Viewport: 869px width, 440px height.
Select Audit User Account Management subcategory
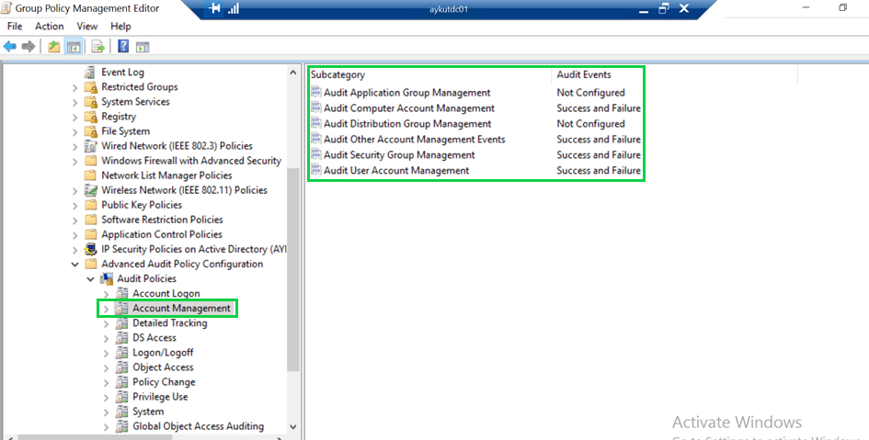point(396,171)
